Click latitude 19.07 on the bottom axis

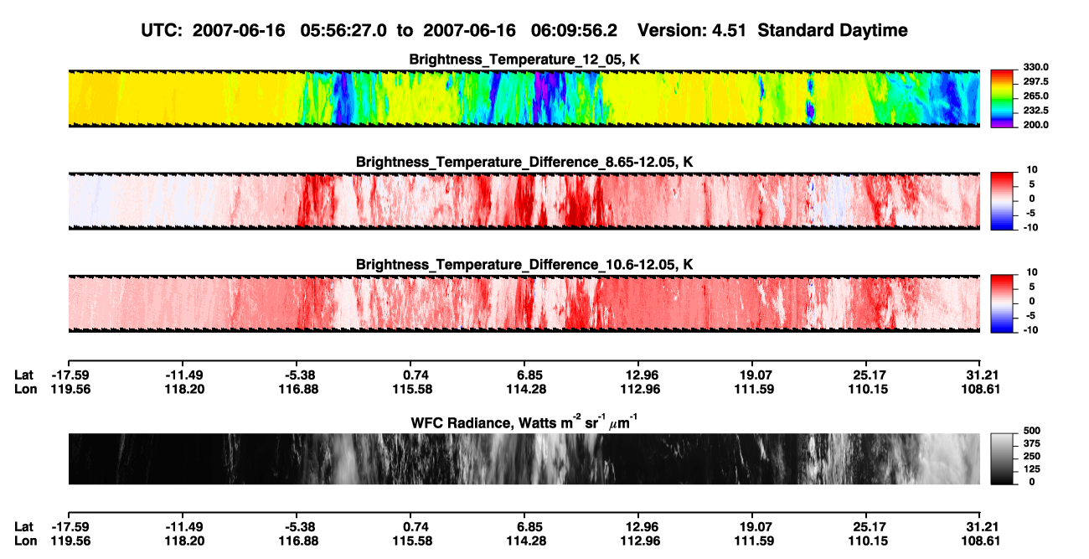coord(753,527)
